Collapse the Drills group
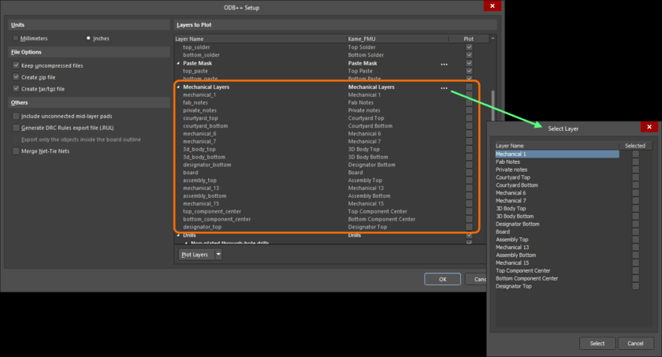 pyautogui.click(x=178, y=236)
